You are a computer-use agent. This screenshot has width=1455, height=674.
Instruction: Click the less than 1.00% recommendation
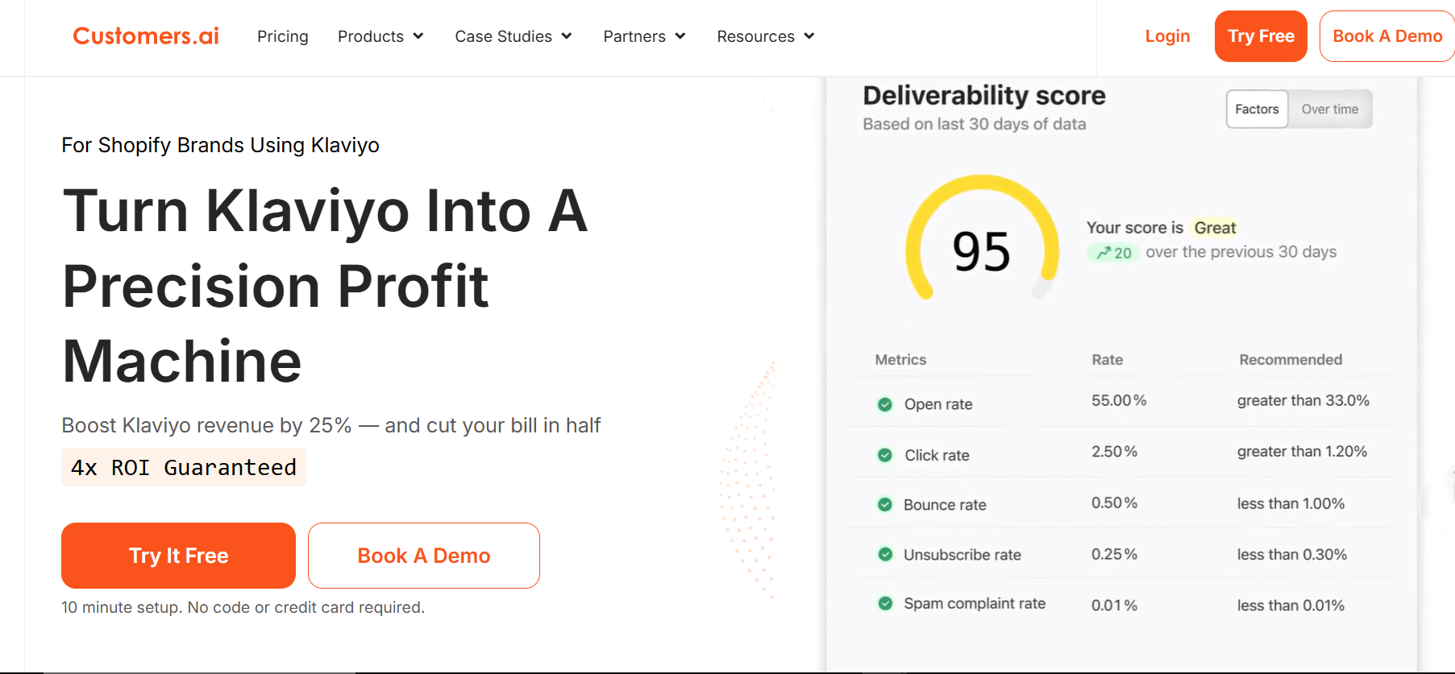[1291, 503]
